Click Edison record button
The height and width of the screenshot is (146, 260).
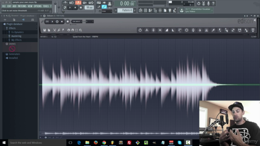pos(68,21)
